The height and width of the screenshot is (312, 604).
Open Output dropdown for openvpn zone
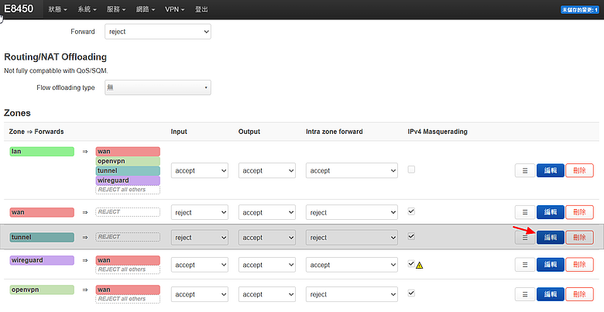point(267,294)
